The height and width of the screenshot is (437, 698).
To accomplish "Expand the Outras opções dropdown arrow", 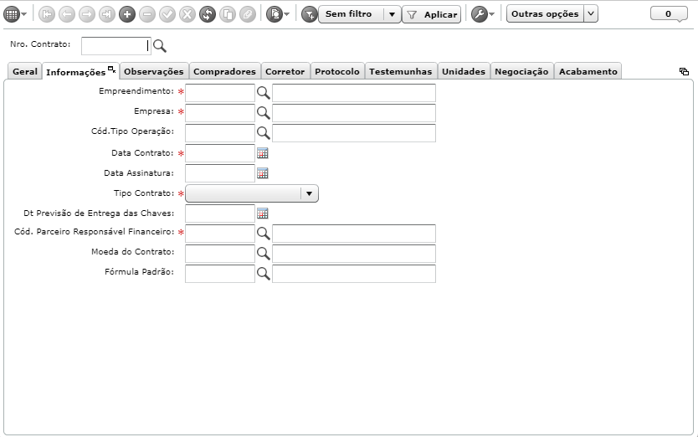I will [x=591, y=13].
